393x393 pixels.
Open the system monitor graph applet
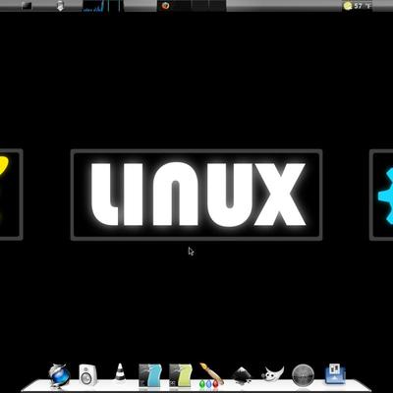102,6
